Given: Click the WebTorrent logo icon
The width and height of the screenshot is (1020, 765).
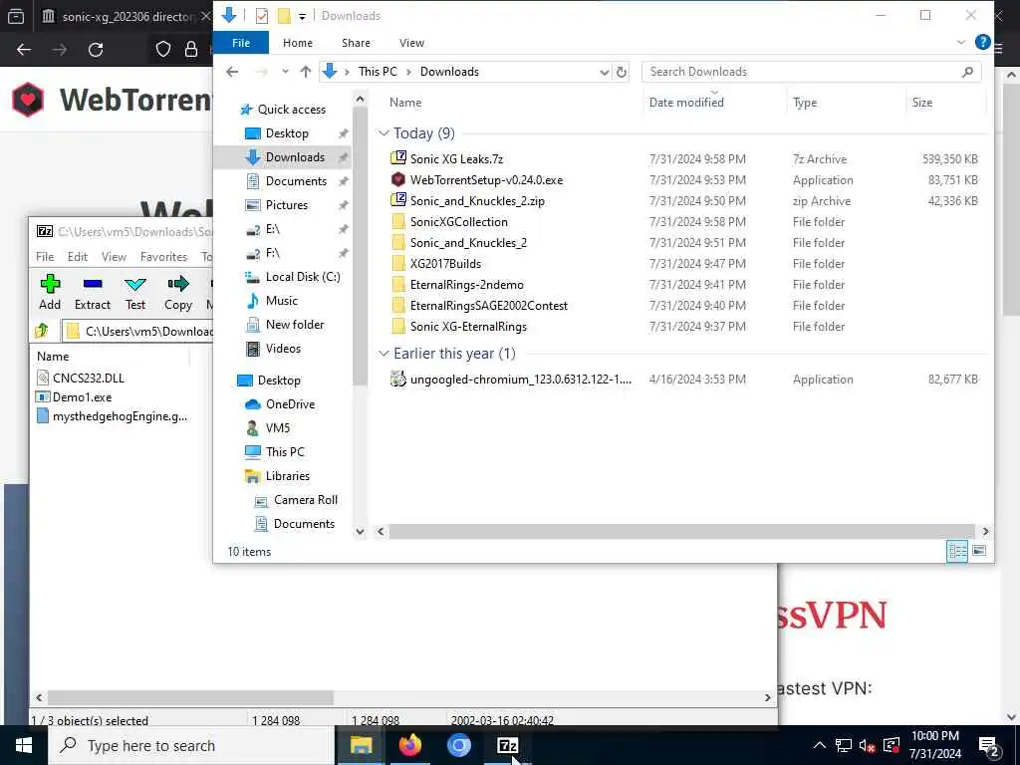Looking at the screenshot, I should [28, 100].
